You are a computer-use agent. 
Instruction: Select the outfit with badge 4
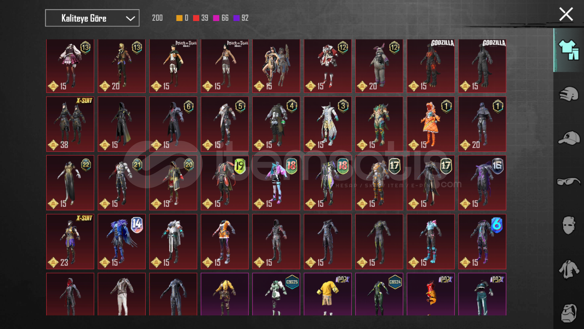[x=276, y=124]
